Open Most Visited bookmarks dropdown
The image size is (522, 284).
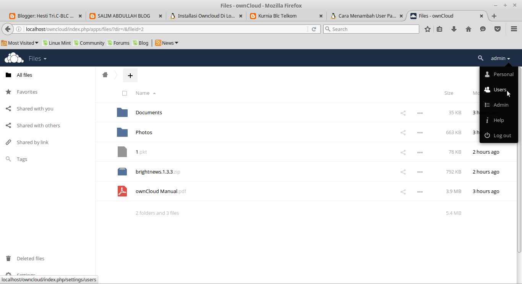pyautogui.click(x=20, y=43)
